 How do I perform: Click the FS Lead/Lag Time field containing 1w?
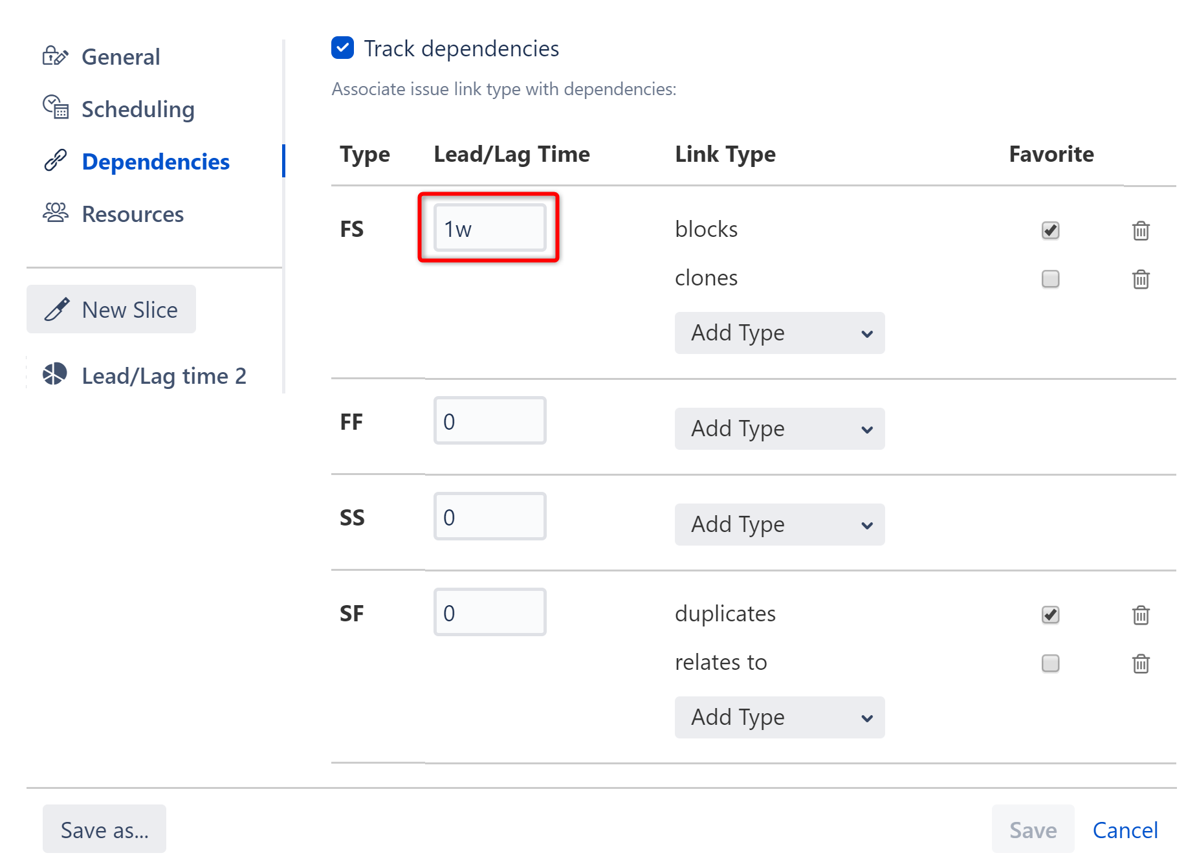tap(489, 228)
